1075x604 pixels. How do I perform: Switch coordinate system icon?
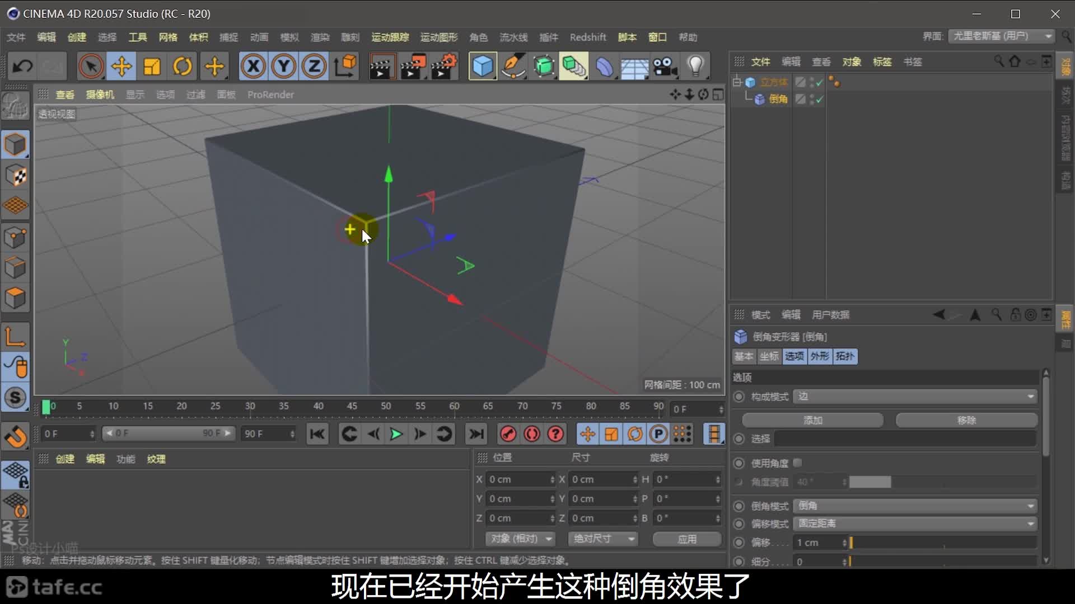(345, 66)
